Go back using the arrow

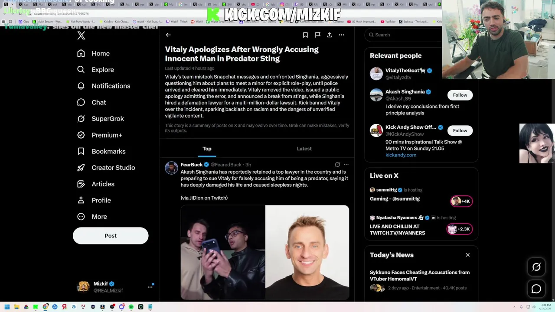tap(168, 35)
